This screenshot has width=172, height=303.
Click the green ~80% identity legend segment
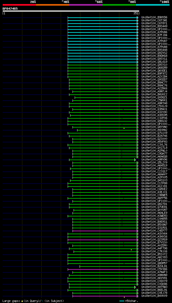tap(119, 5)
